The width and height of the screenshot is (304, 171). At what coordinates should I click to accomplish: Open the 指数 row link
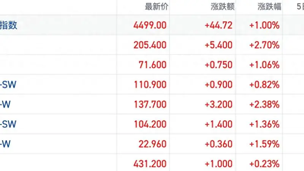pyautogui.click(x=8, y=25)
